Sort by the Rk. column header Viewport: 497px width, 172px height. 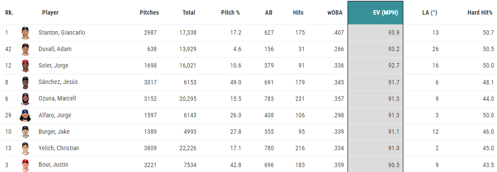tap(9, 12)
